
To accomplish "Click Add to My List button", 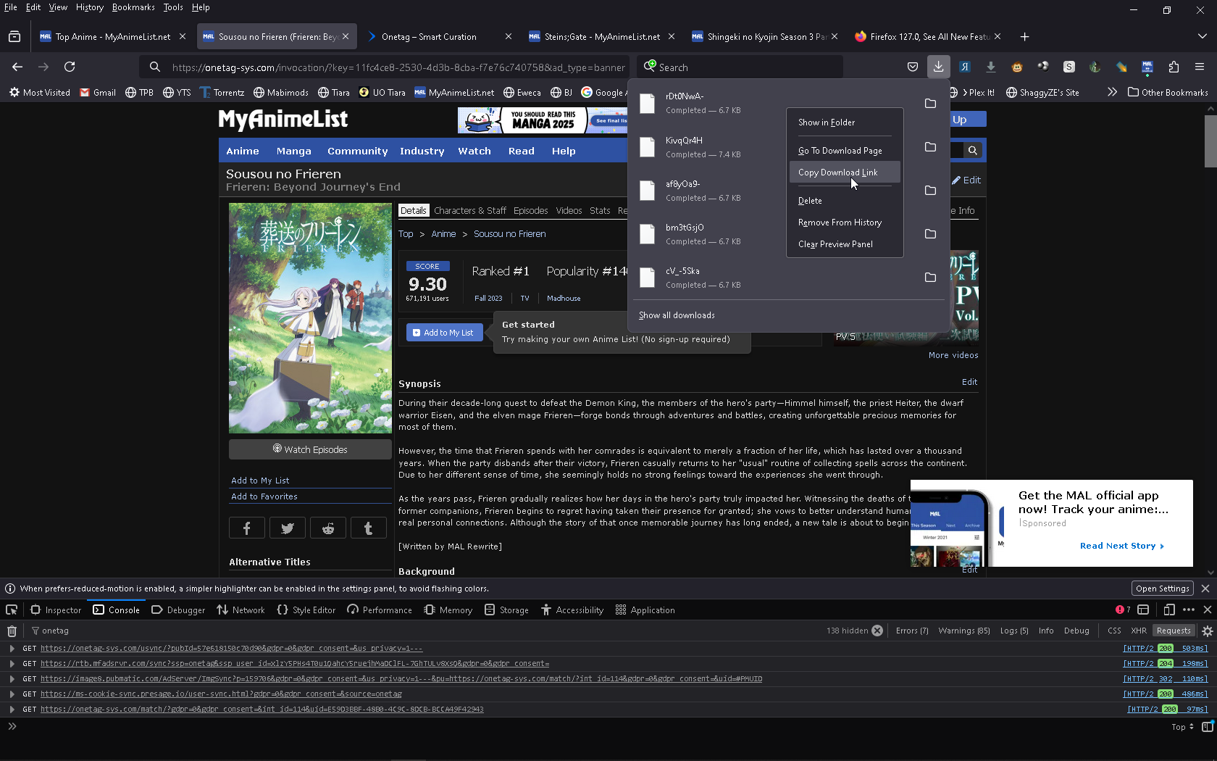I will (443, 333).
